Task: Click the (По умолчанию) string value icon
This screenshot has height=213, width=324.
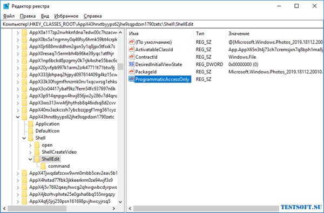Action: pos(131,42)
